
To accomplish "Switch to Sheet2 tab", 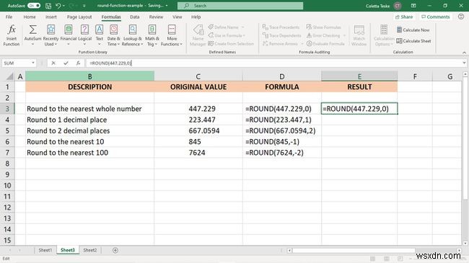I will click(89, 250).
